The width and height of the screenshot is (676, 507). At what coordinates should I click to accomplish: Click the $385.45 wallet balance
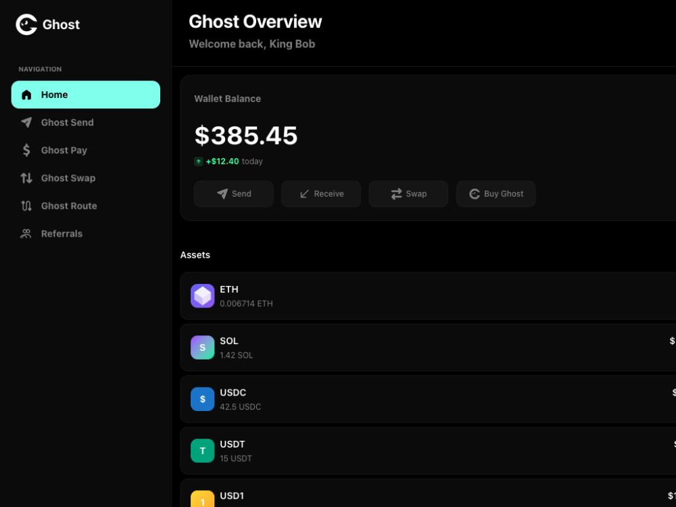coord(246,136)
